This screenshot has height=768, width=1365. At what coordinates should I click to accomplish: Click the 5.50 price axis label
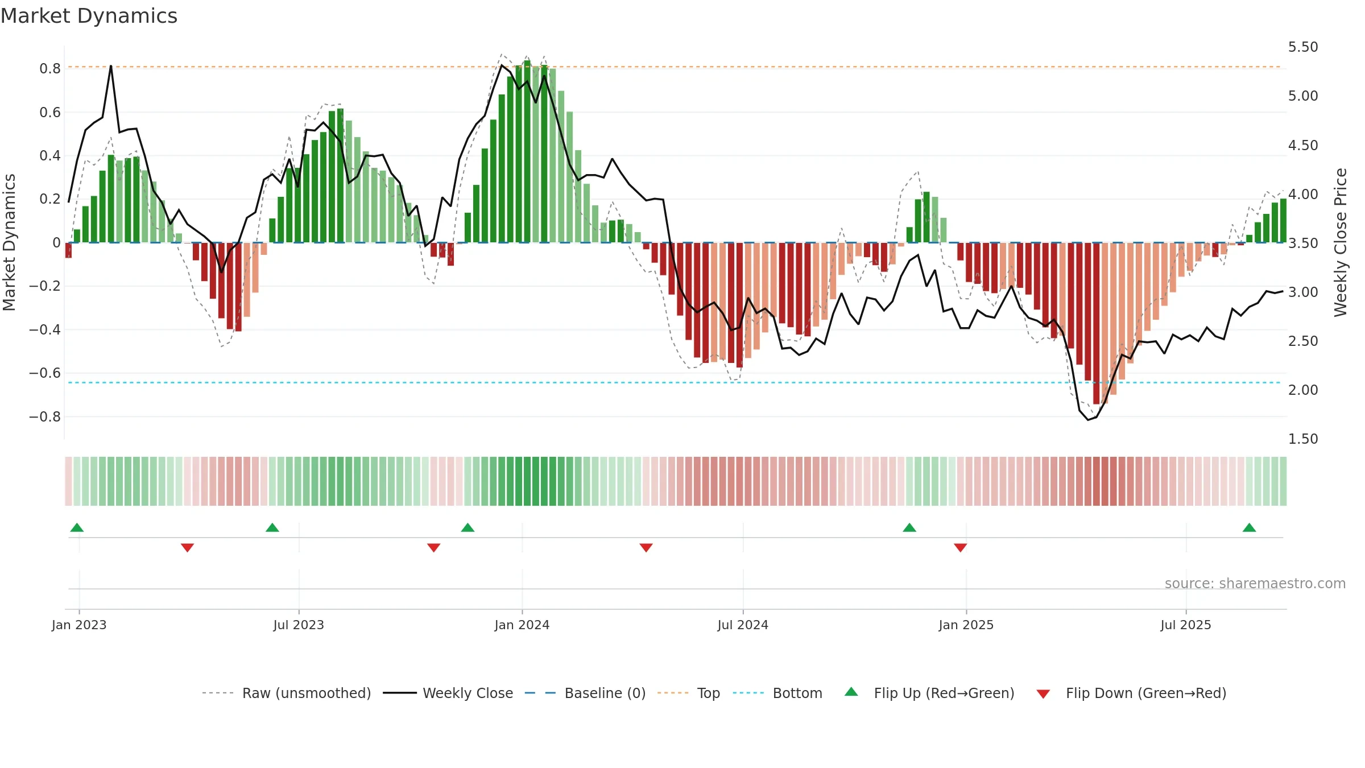pyautogui.click(x=1303, y=47)
